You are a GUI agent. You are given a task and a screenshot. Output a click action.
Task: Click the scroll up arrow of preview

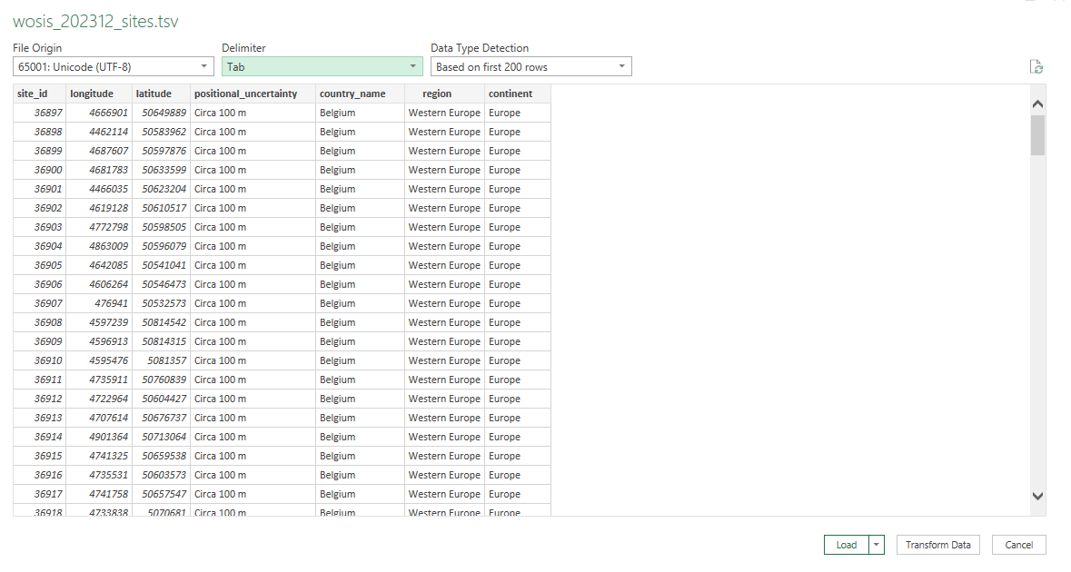[1038, 104]
